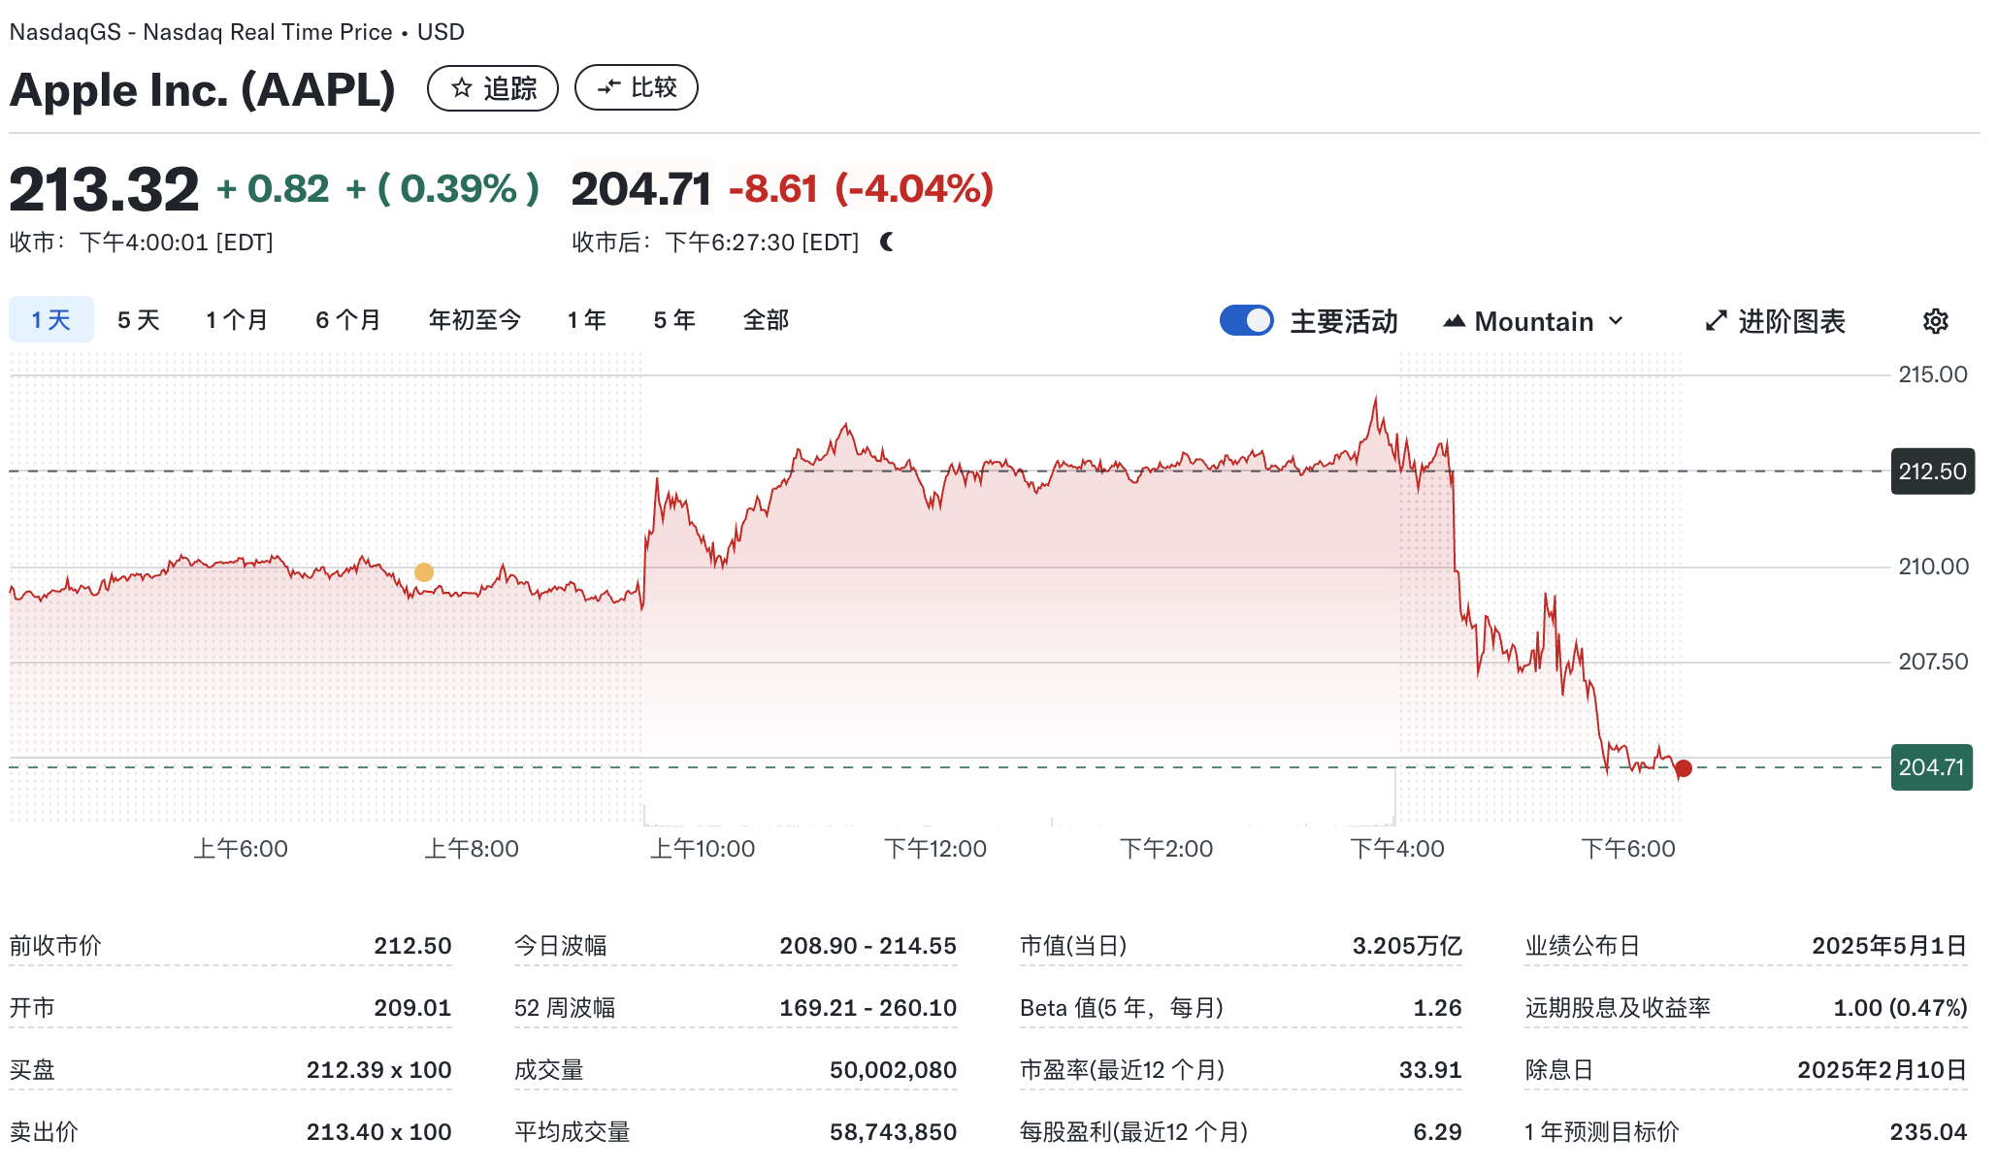Select the 1个月 range tab
Viewport: 1997px width, 1170px height.
[235, 319]
